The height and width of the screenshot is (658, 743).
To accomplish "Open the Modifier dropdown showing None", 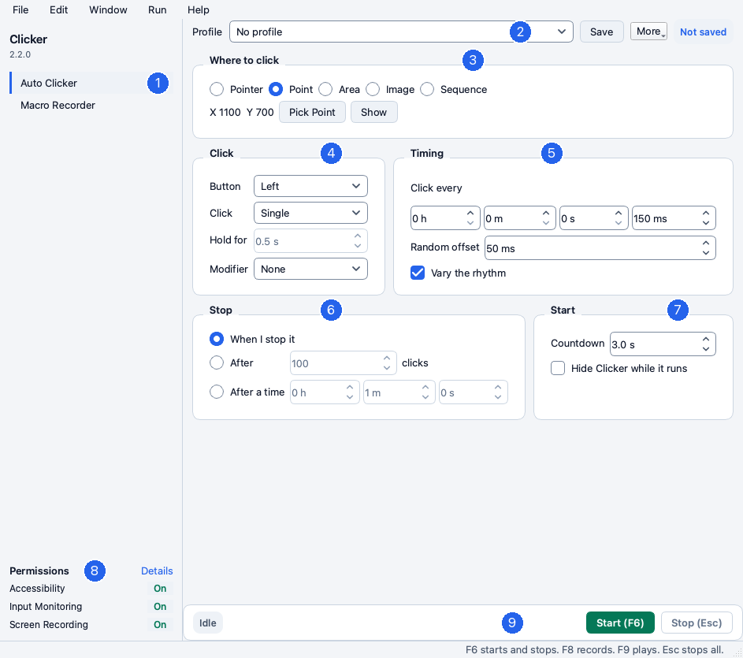I will (311, 269).
